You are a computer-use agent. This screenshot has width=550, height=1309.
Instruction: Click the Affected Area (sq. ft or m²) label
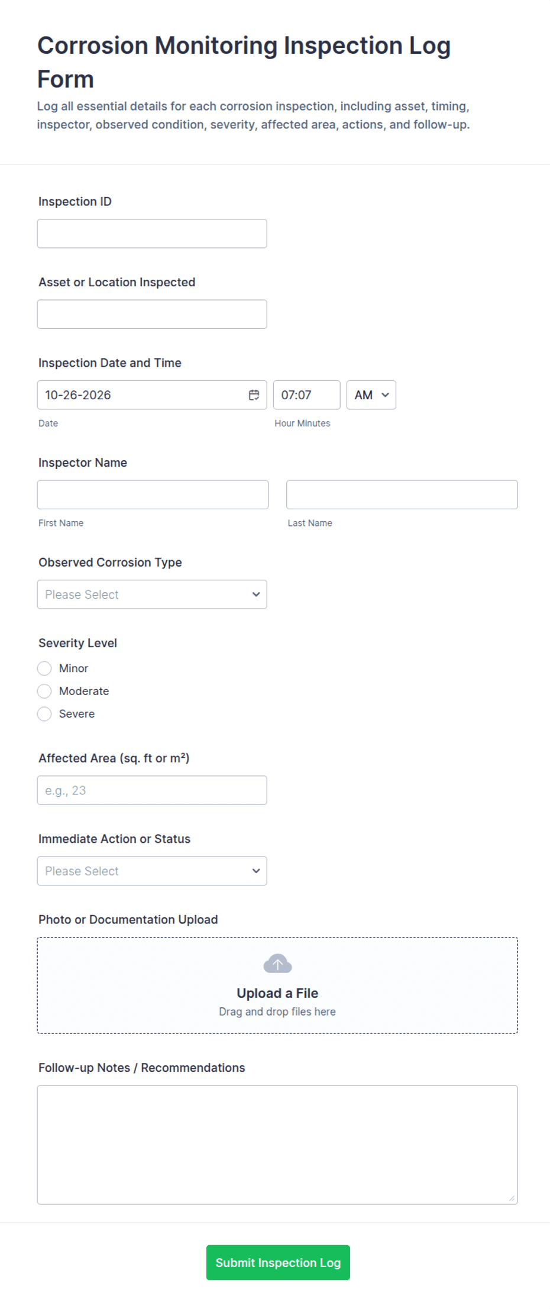114,758
